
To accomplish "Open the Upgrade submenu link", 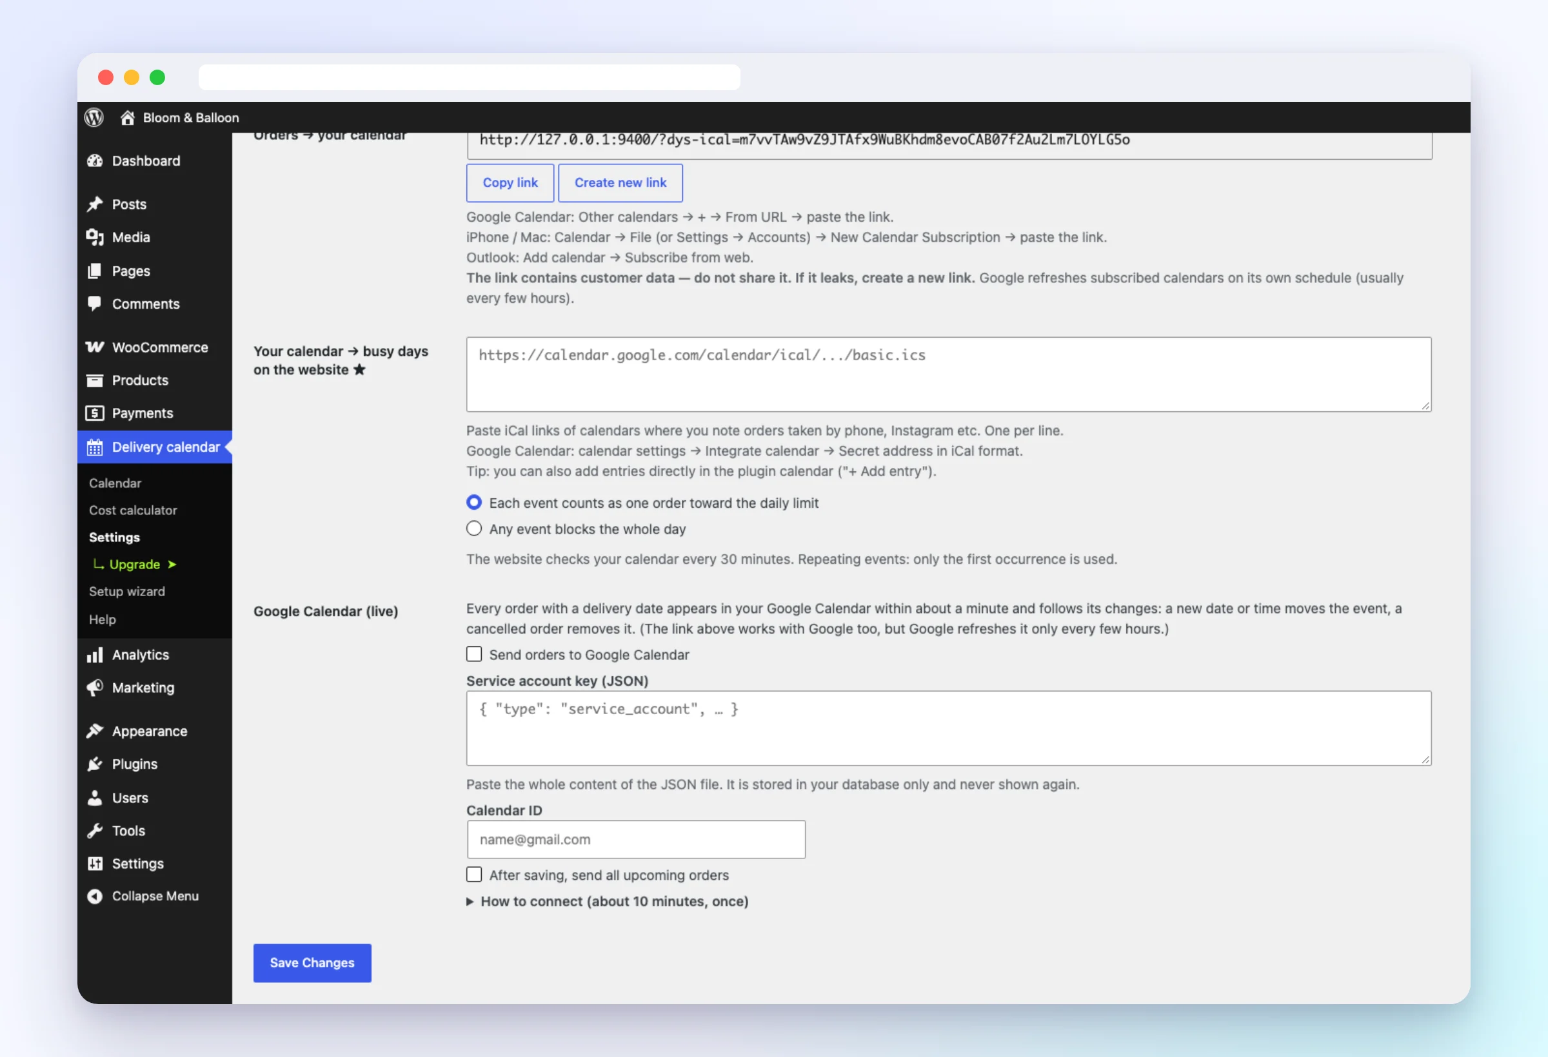I will click(135, 565).
